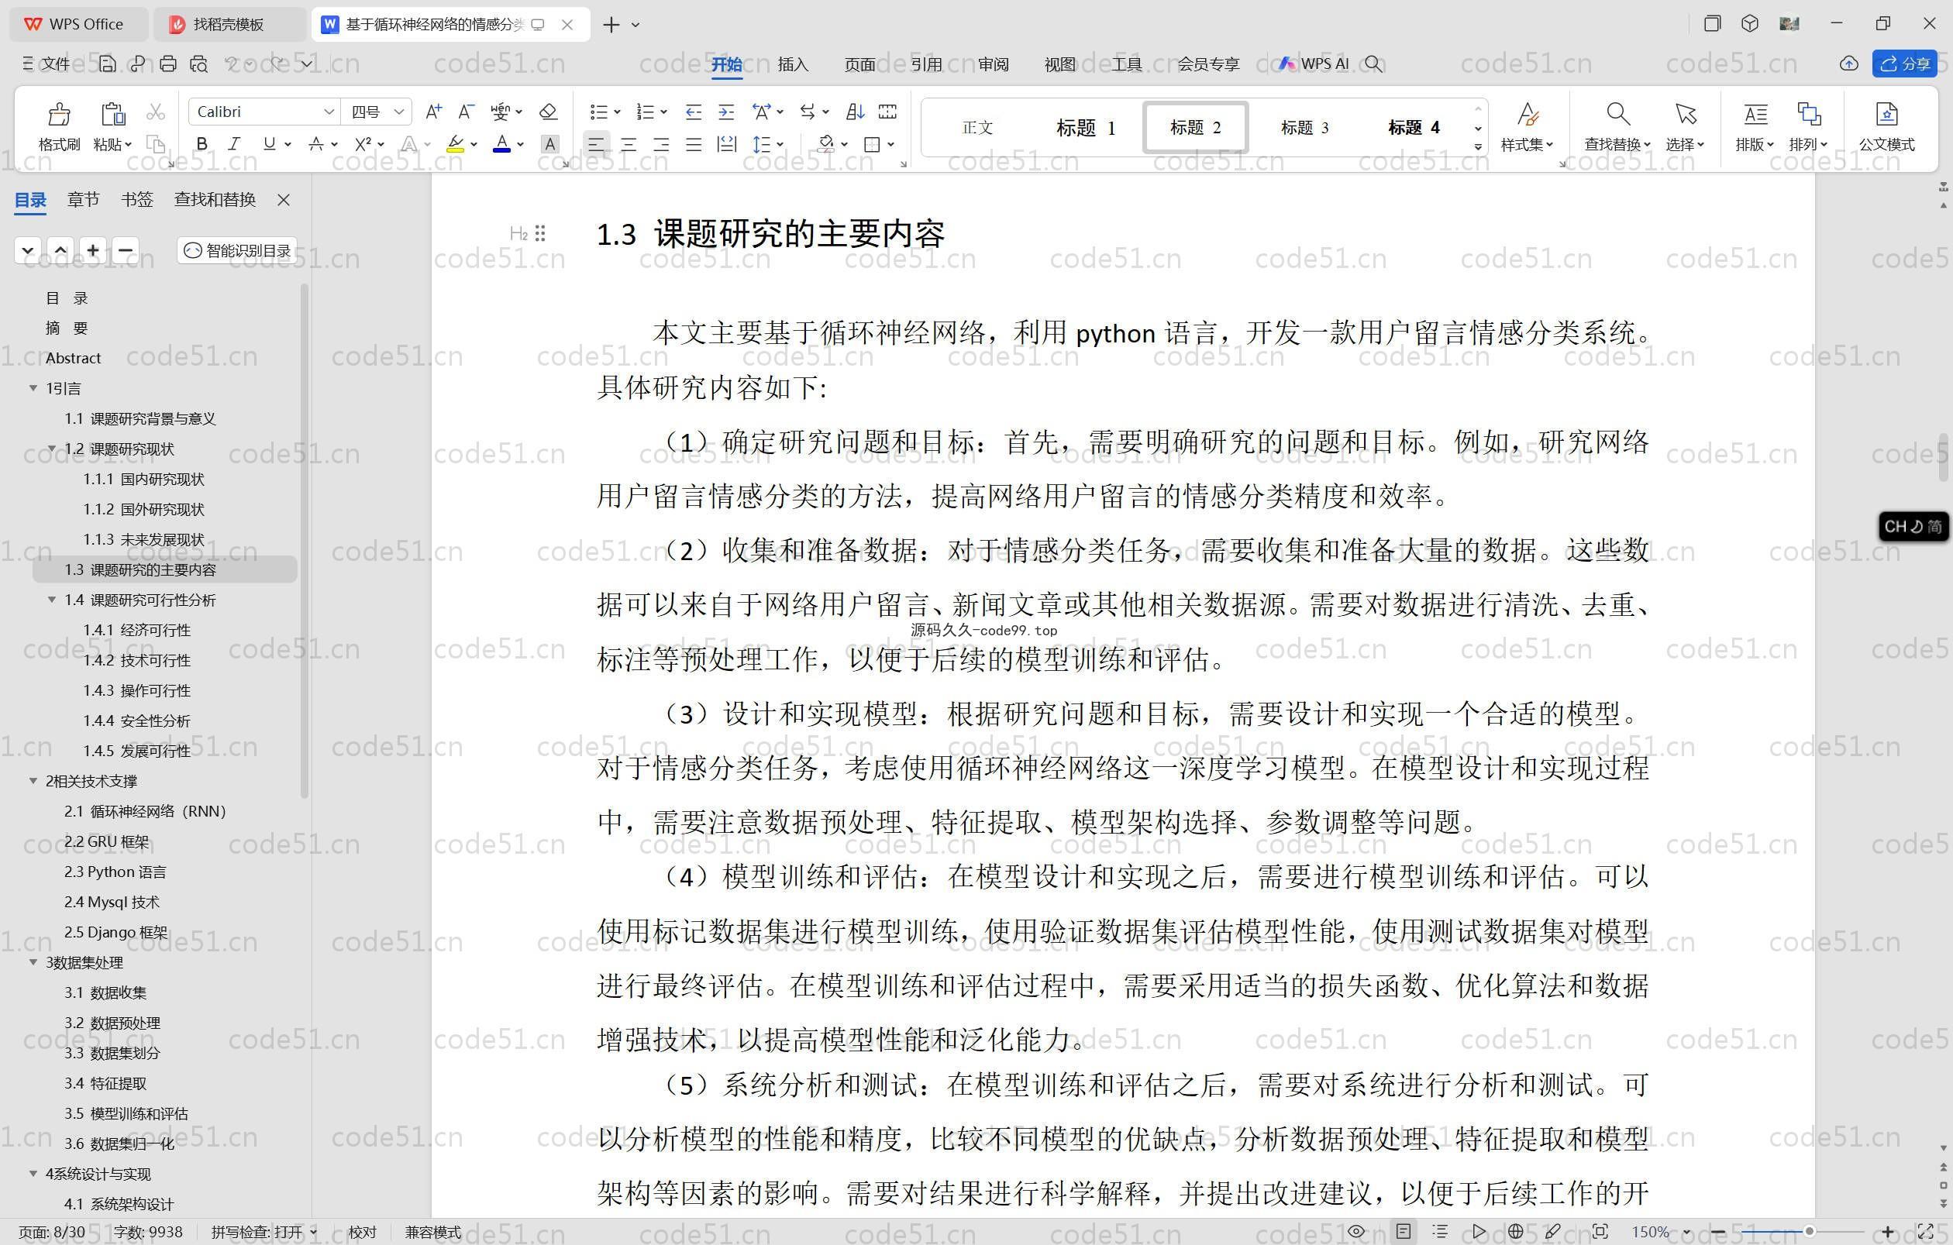
Task: Click the zoom slider handle
Action: coord(1809,1232)
